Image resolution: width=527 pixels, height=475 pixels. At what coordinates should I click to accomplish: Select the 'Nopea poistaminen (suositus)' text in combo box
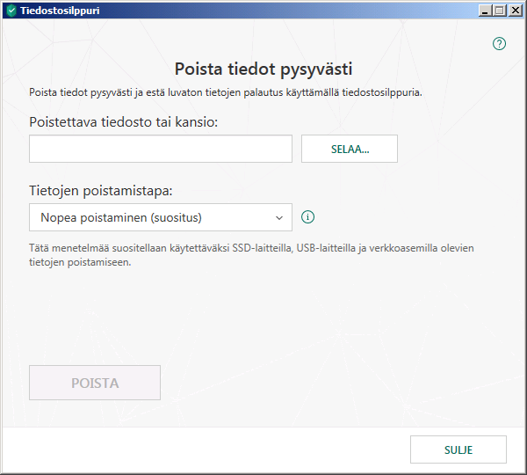click(x=127, y=217)
